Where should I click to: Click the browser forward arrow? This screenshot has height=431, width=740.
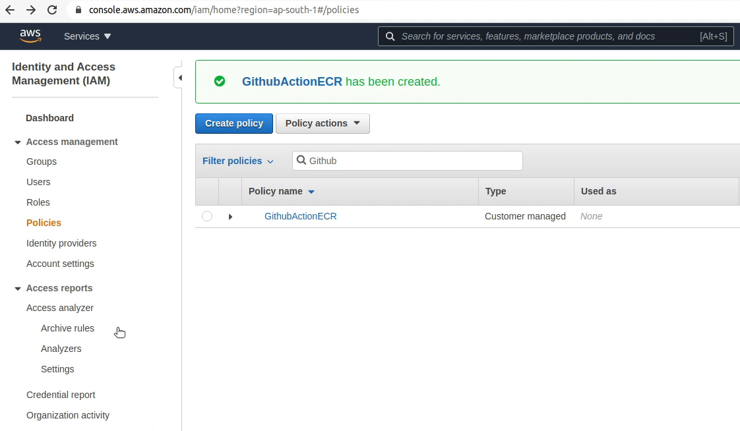coord(30,10)
